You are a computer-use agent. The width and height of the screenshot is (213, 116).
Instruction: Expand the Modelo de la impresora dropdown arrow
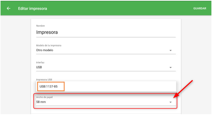(x=171, y=50)
